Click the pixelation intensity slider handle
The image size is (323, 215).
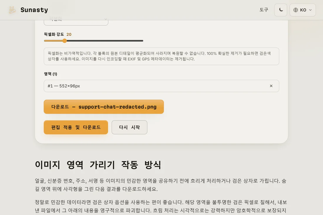65,41
